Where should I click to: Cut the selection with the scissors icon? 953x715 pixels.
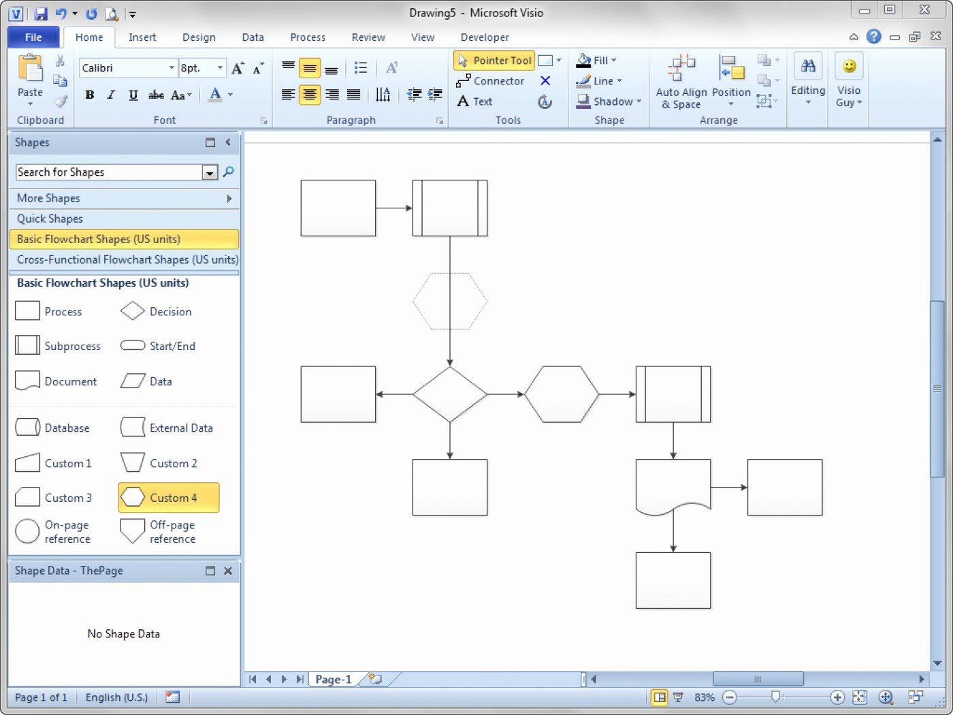tap(60, 61)
